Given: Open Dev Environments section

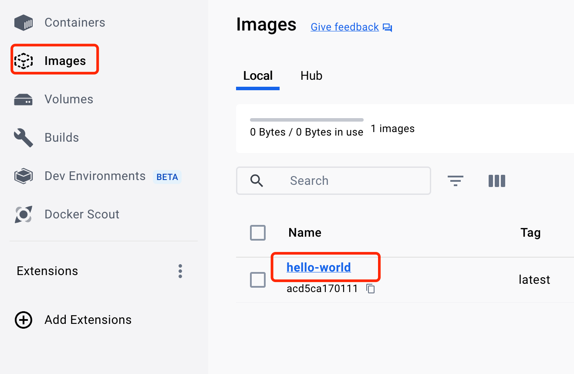Looking at the screenshot, I should [x=95, y=176].
